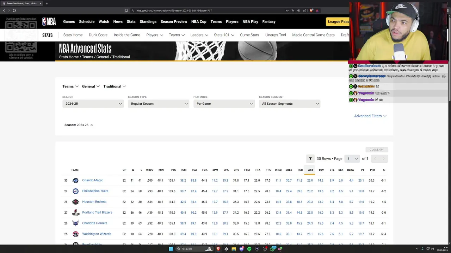Open the Season Segment dropdown

290,104
